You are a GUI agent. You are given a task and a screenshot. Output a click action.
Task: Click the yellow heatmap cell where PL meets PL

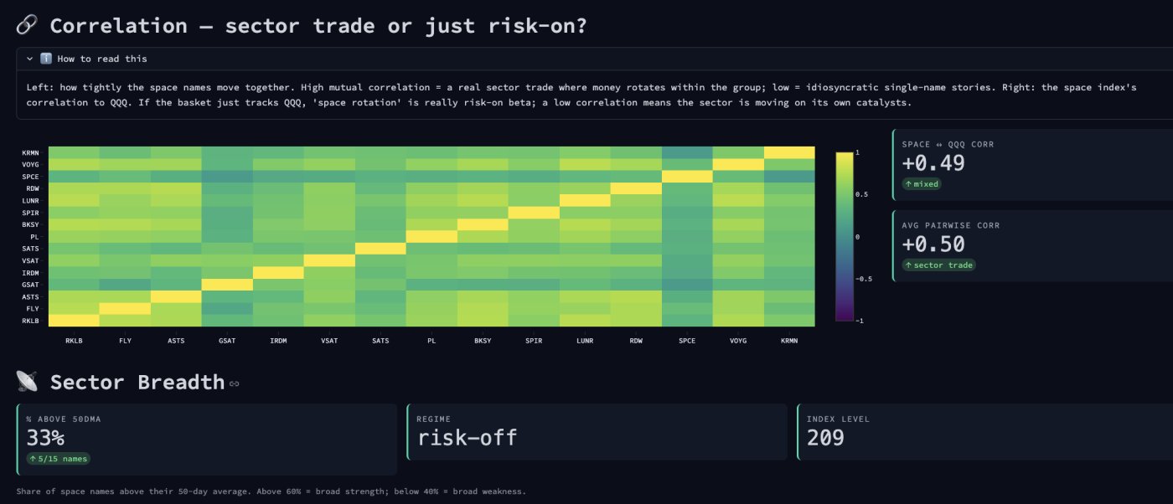pyautogui.click(x=431, y=237)
